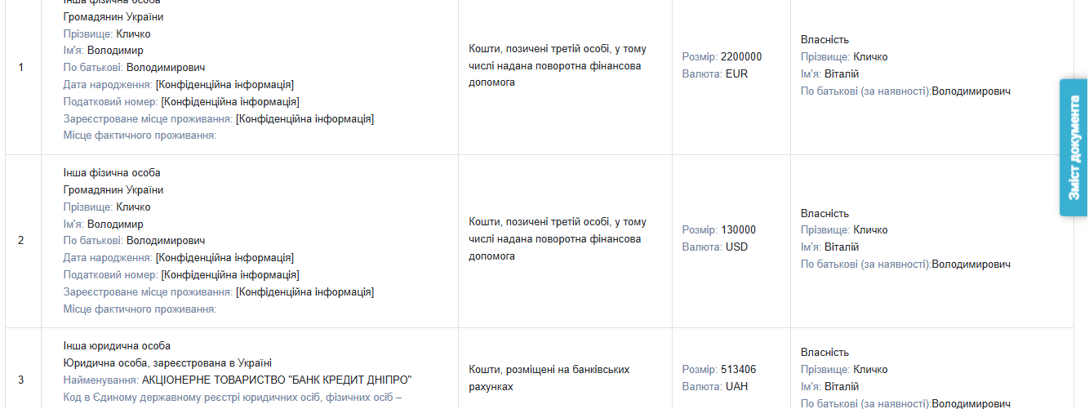
Task: Click the loan description in the EUR row
Action: [x=557, y=65]
